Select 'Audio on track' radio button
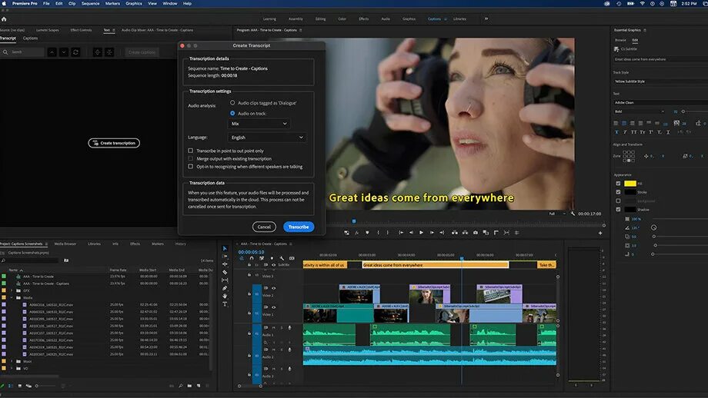Screen dimensions: 708x398 click(232, 113)
